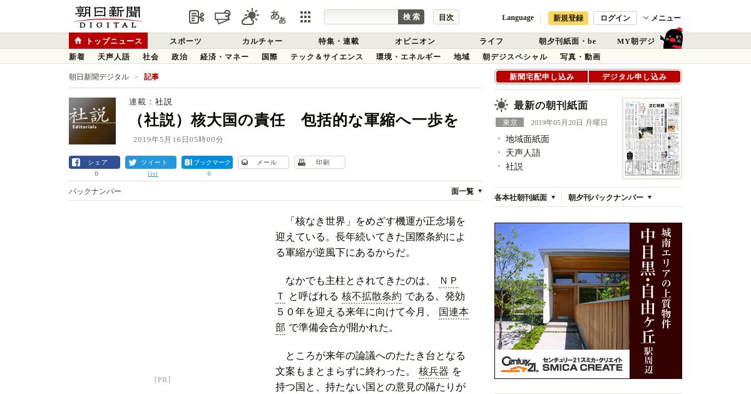
Task: Open 天声人語 in the sub navigation
Action: point(114,57)
